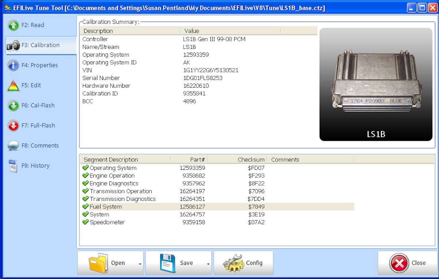Click the floppy disk Save icon
Screen dimensions: 439x279
point(168,263)
